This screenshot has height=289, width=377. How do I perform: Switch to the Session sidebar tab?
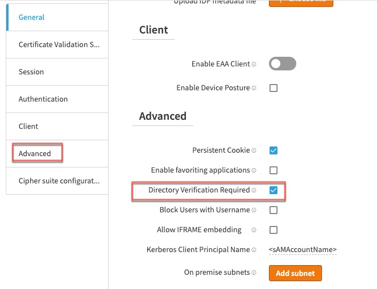click(31, 72)
